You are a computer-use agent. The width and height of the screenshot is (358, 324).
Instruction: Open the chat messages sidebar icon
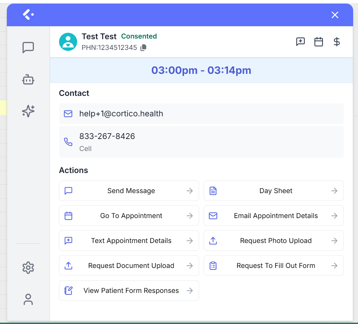28,47
